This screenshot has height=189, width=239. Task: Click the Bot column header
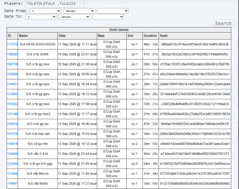click(134, 35)
